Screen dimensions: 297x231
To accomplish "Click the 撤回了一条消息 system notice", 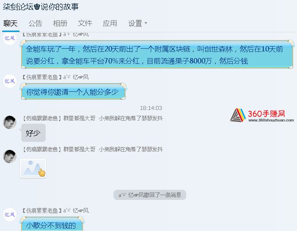I will tap(150, 195).
